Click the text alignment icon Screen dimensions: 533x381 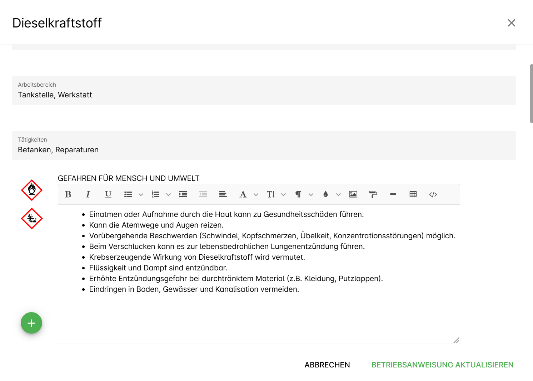pyautogui.click(x=223, y=194)
